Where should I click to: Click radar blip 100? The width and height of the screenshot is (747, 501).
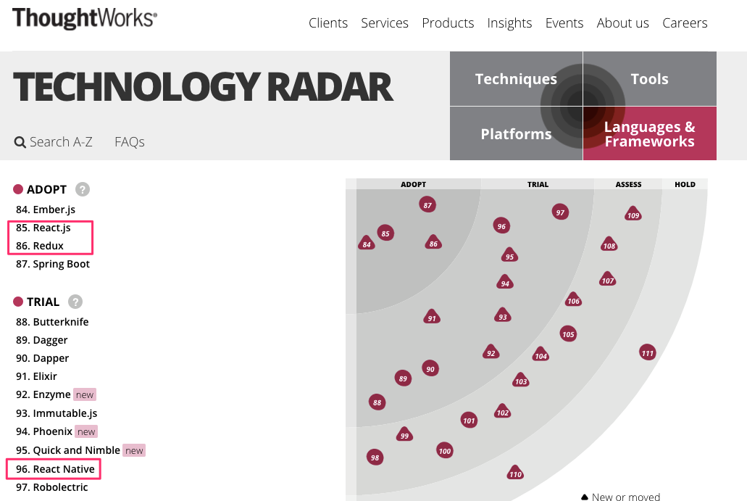click(444, 451)
